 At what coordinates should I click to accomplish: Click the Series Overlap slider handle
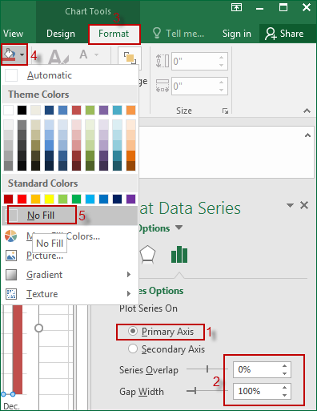207,369
